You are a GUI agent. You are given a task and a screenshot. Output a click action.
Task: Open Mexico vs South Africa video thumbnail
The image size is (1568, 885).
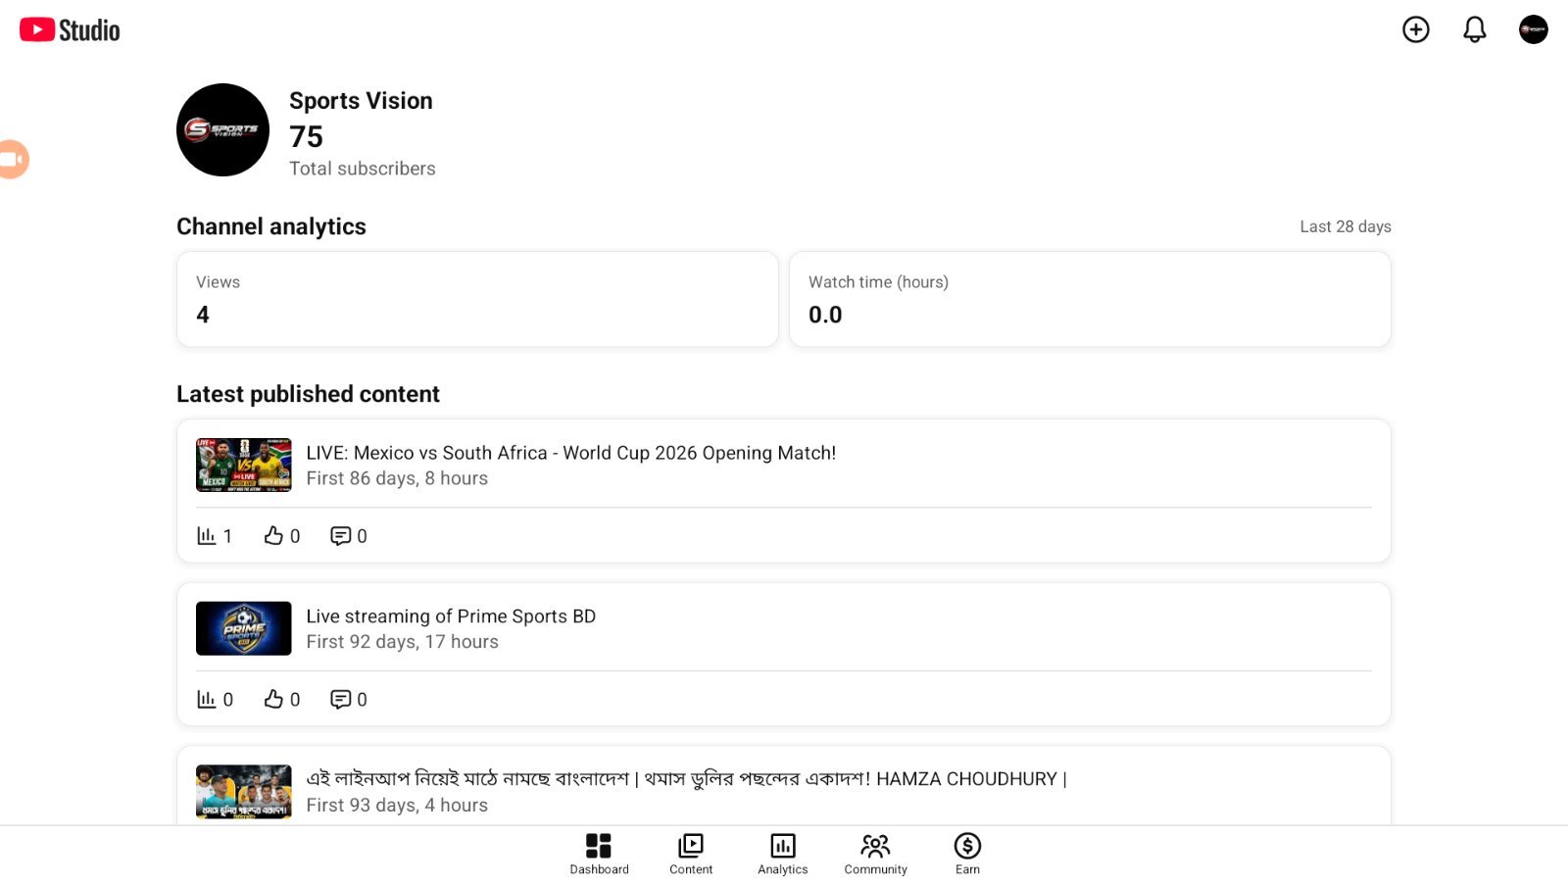click(244, 465)
